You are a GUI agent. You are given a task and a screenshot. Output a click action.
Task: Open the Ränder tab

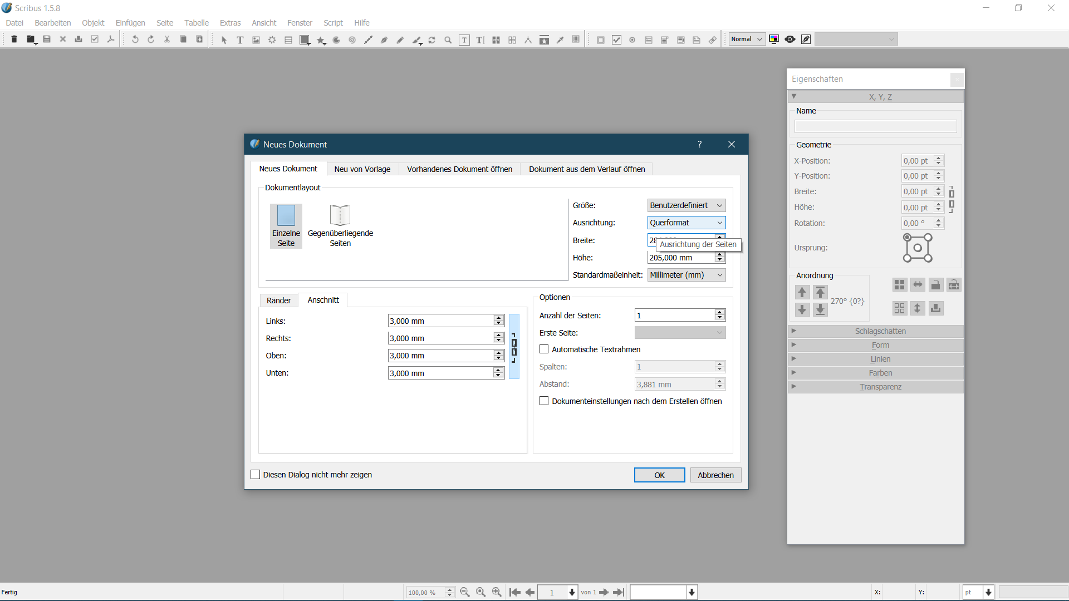pyautogui.click(x=278, y=300)
